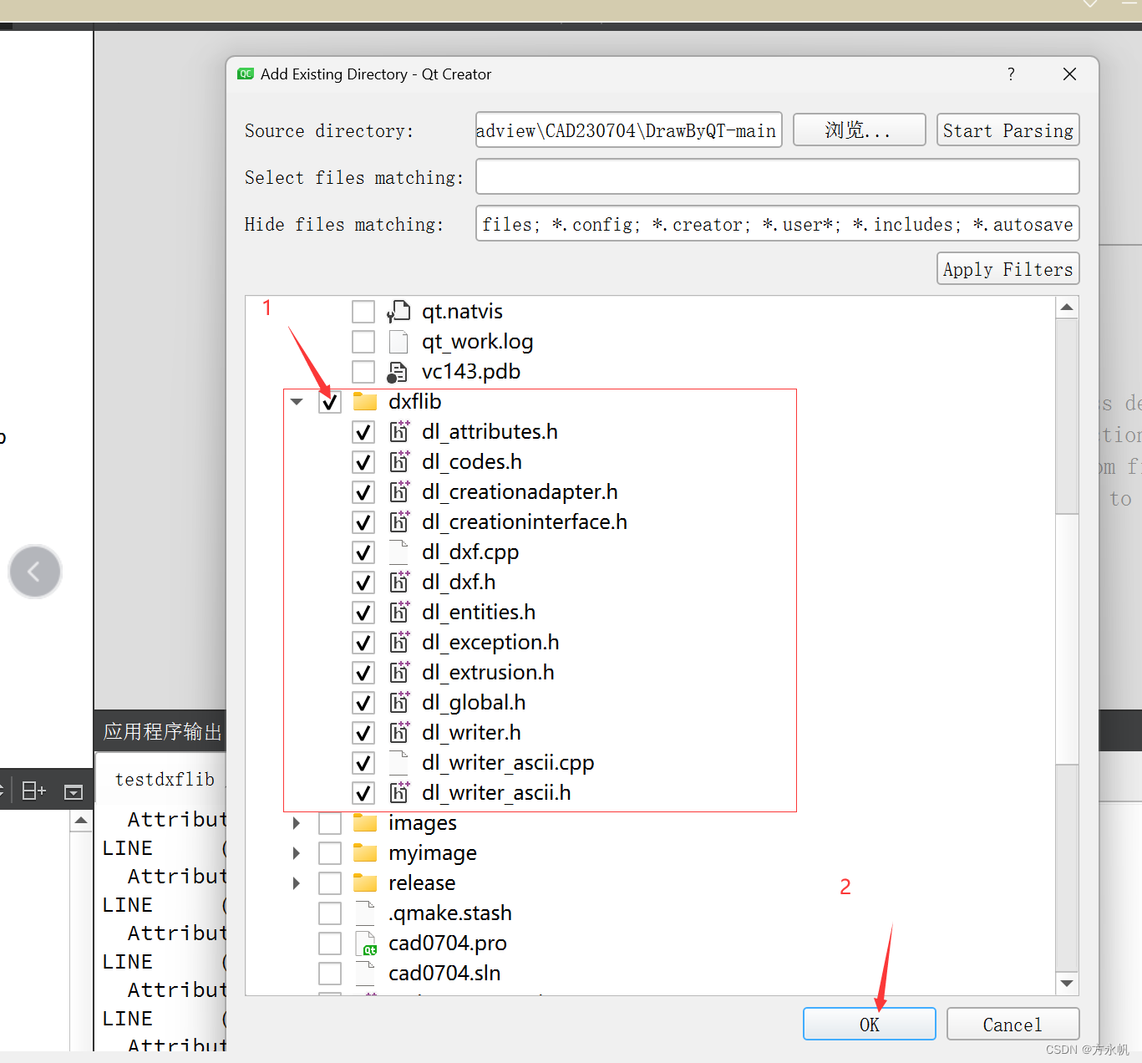The height and width of the screenshot is (1063, 1142).
Task: Click the output pane scroll-up arrow
Action: [x=81, y=821]
